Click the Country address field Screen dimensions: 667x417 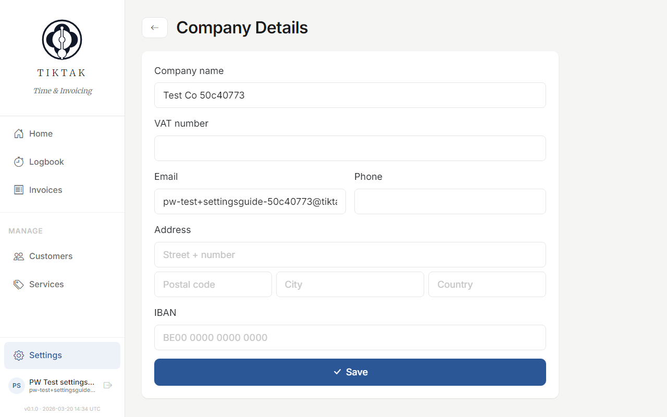coord(487,284)
